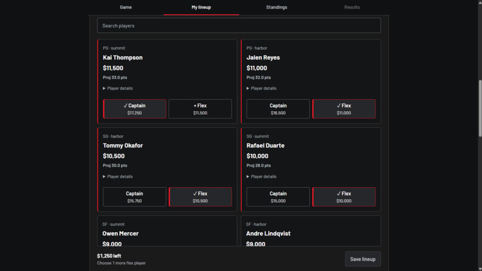Click Rafael Duarte's $10,000 salary heading
The image size is (482, 271).
pos(257,156)
